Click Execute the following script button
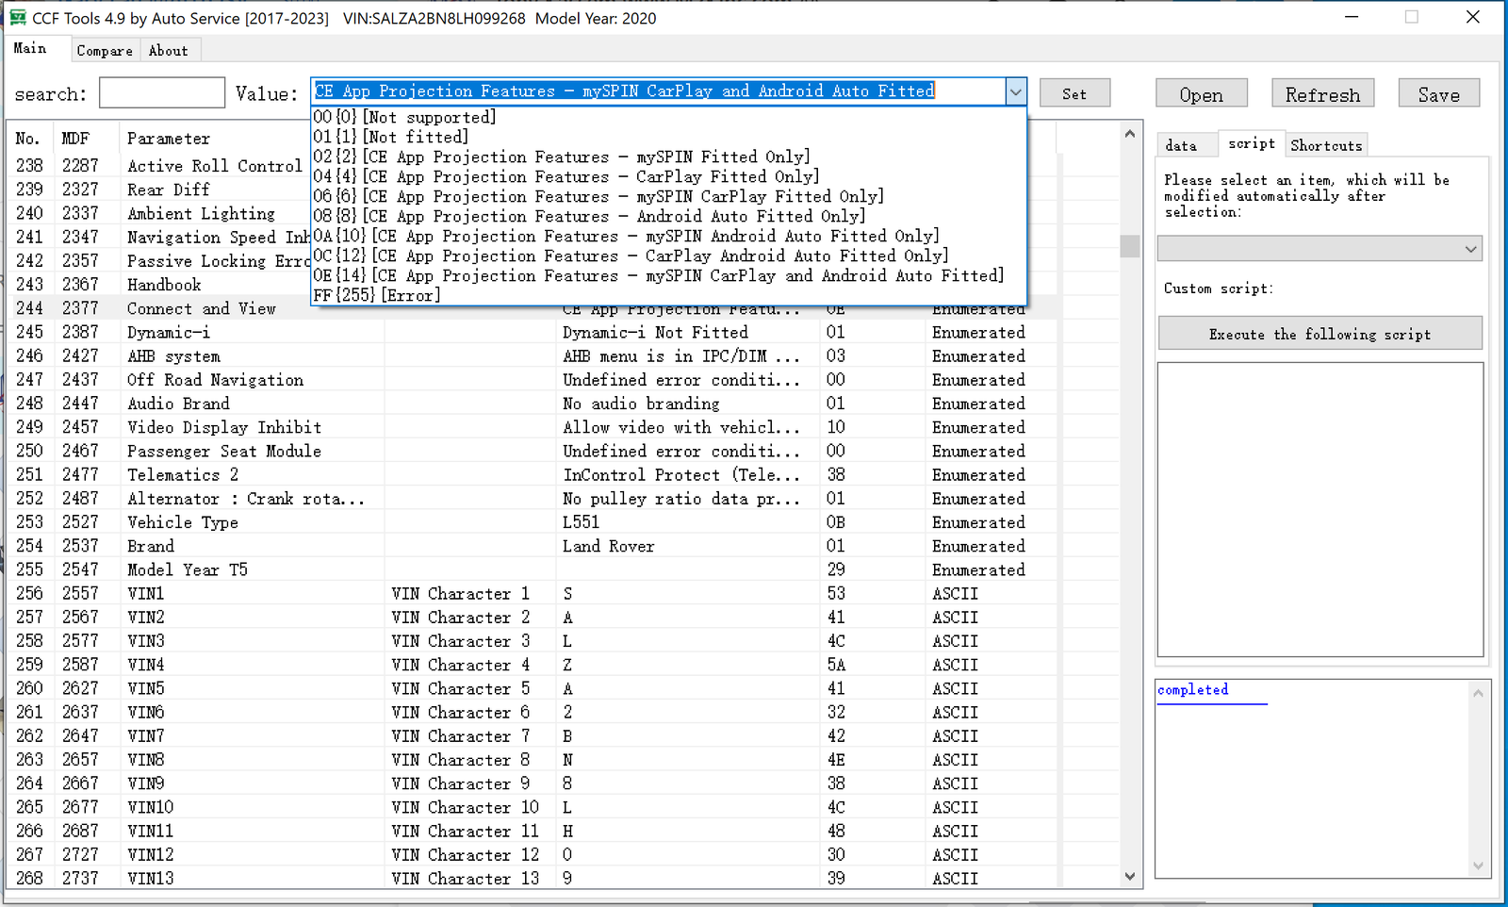1508x907 pixels. tap(1319, 334)
